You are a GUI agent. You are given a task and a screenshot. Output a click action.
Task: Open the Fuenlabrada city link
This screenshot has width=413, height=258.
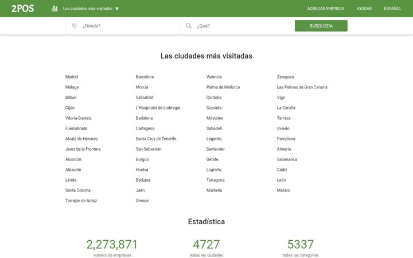[x=76, y=128]
